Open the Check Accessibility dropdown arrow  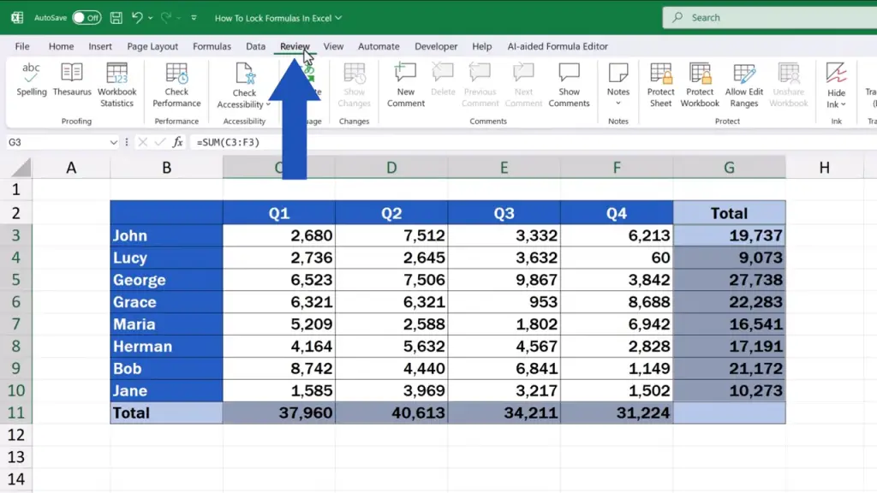tap(268, 104)
